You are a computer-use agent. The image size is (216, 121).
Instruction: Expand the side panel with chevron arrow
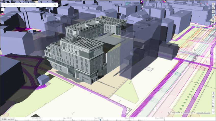3,9
